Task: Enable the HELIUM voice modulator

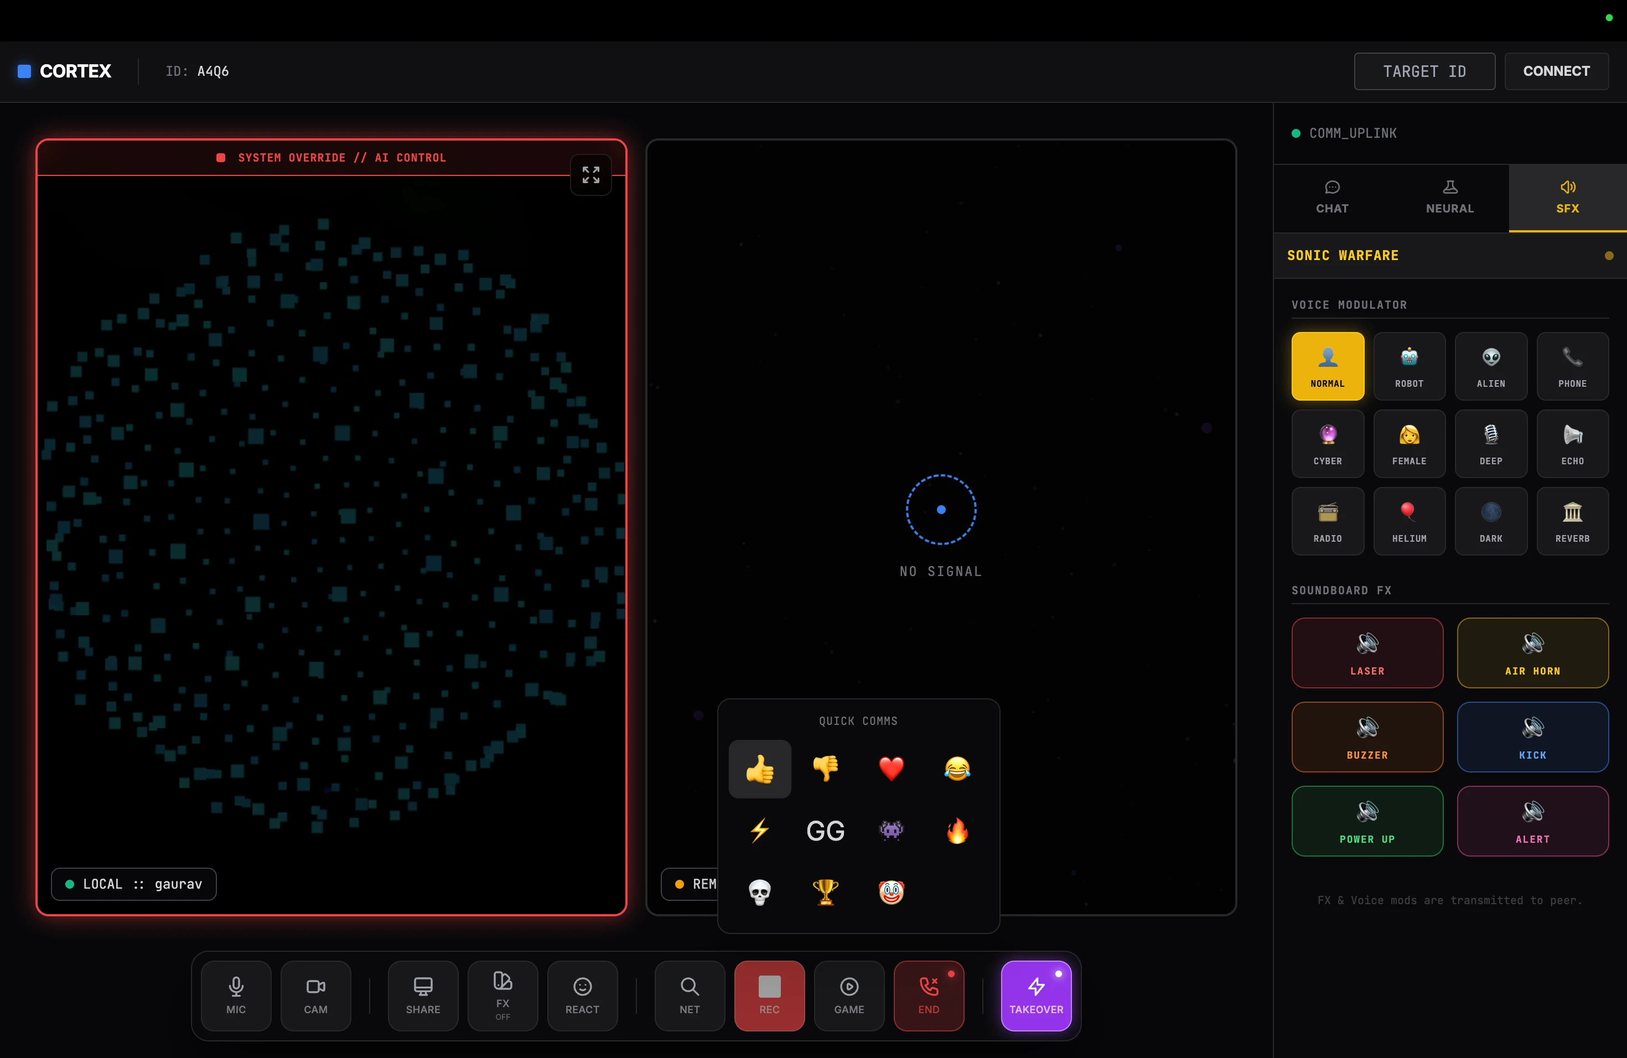Action: click(x=1409, y=521)
